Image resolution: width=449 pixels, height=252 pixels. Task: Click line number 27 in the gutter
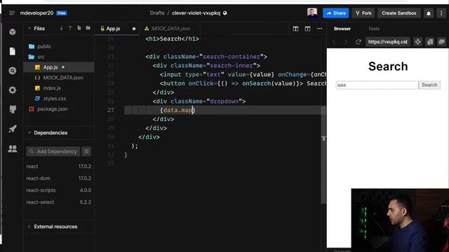tap(111, 111)
